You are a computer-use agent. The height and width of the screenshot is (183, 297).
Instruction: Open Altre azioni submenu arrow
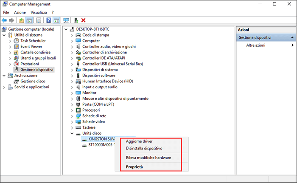[x=292, y=45]
